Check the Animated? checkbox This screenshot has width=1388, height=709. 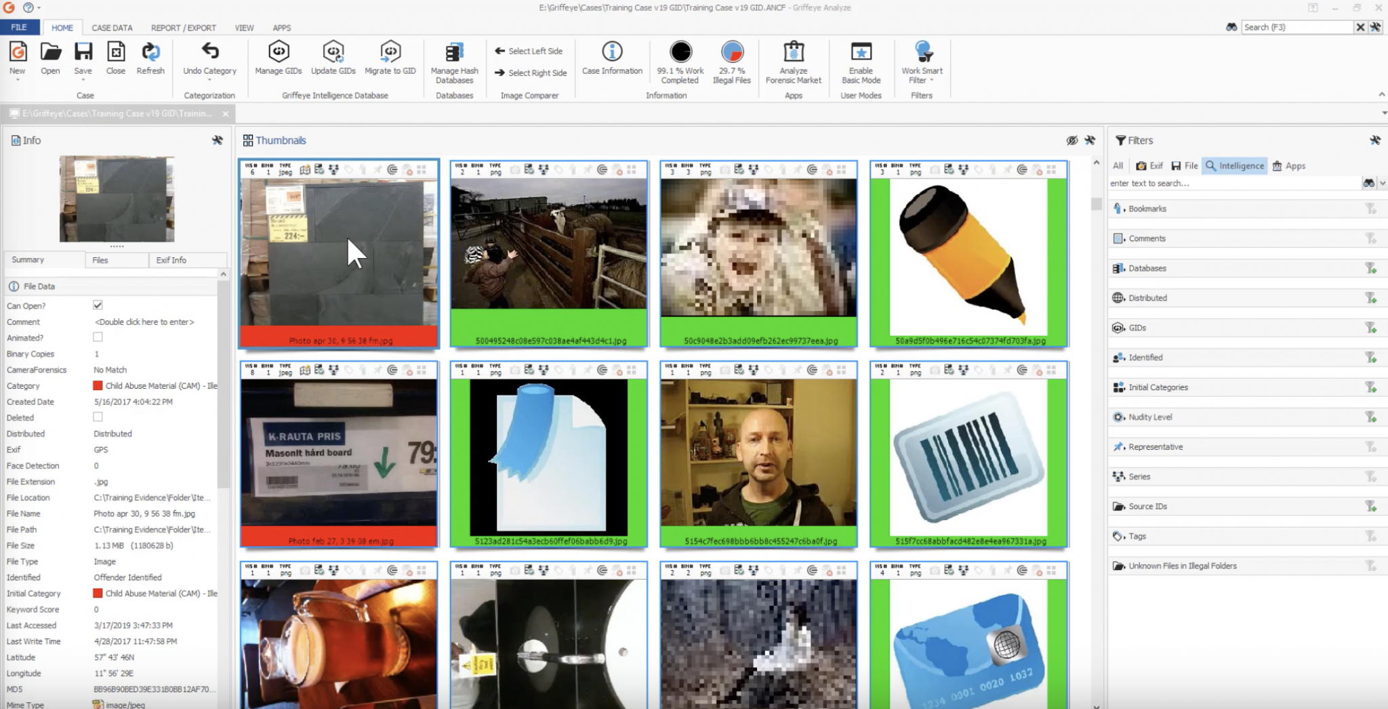point(97,337)
